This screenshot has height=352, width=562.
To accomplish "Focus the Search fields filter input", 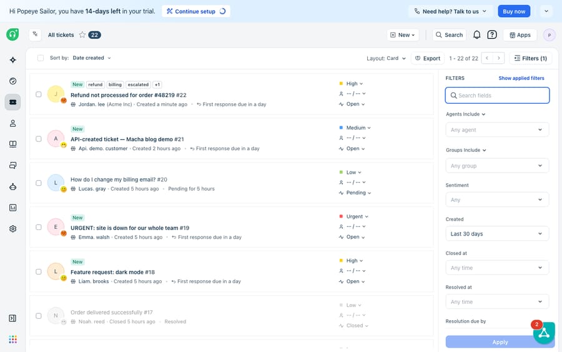I will [x=497, y=96].
